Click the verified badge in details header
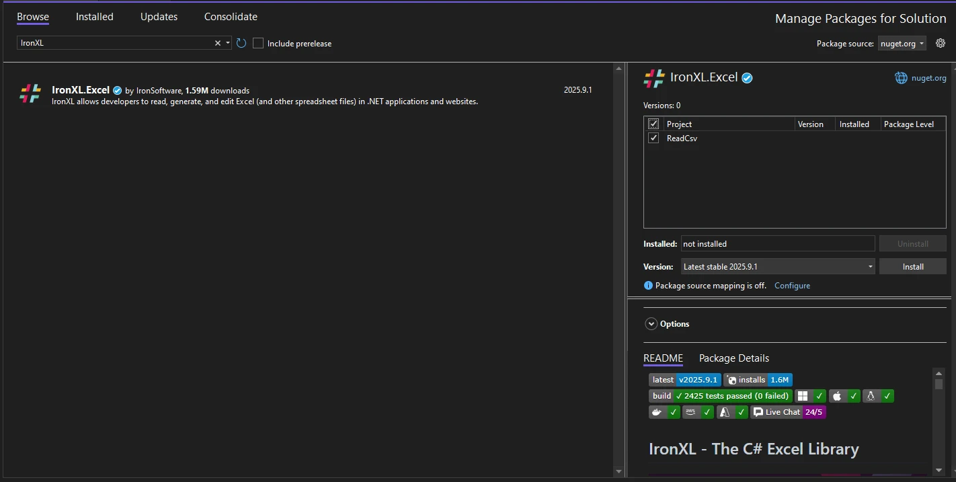The image size is (956, 482). pyautogui.click(x=747, y=78)
